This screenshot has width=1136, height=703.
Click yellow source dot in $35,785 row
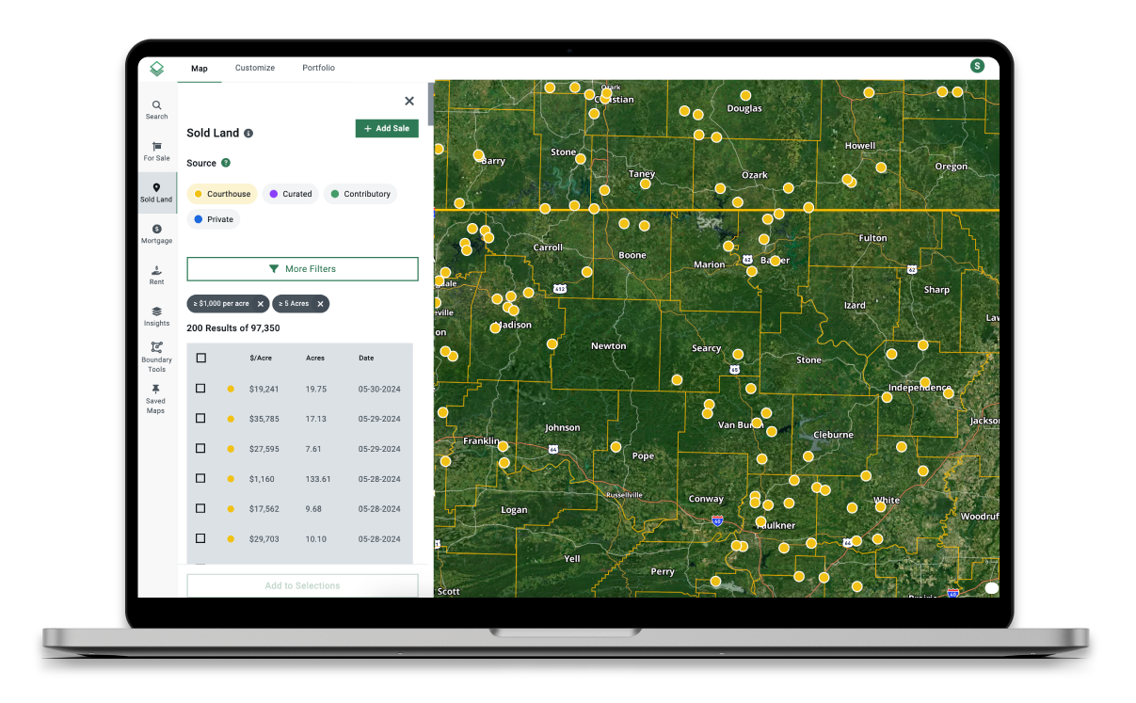pyautogui.click(x=231, y=419)
